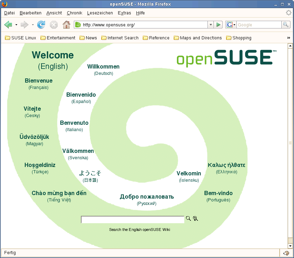
Task: Click the wiki search text field
Action: tap(133, 219)
